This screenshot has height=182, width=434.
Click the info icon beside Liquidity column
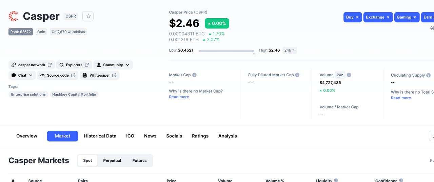point(336,181)
